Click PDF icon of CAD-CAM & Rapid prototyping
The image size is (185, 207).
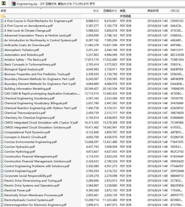[2, 94]
